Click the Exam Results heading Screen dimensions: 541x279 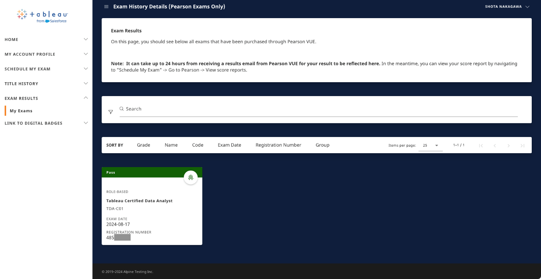126,30
